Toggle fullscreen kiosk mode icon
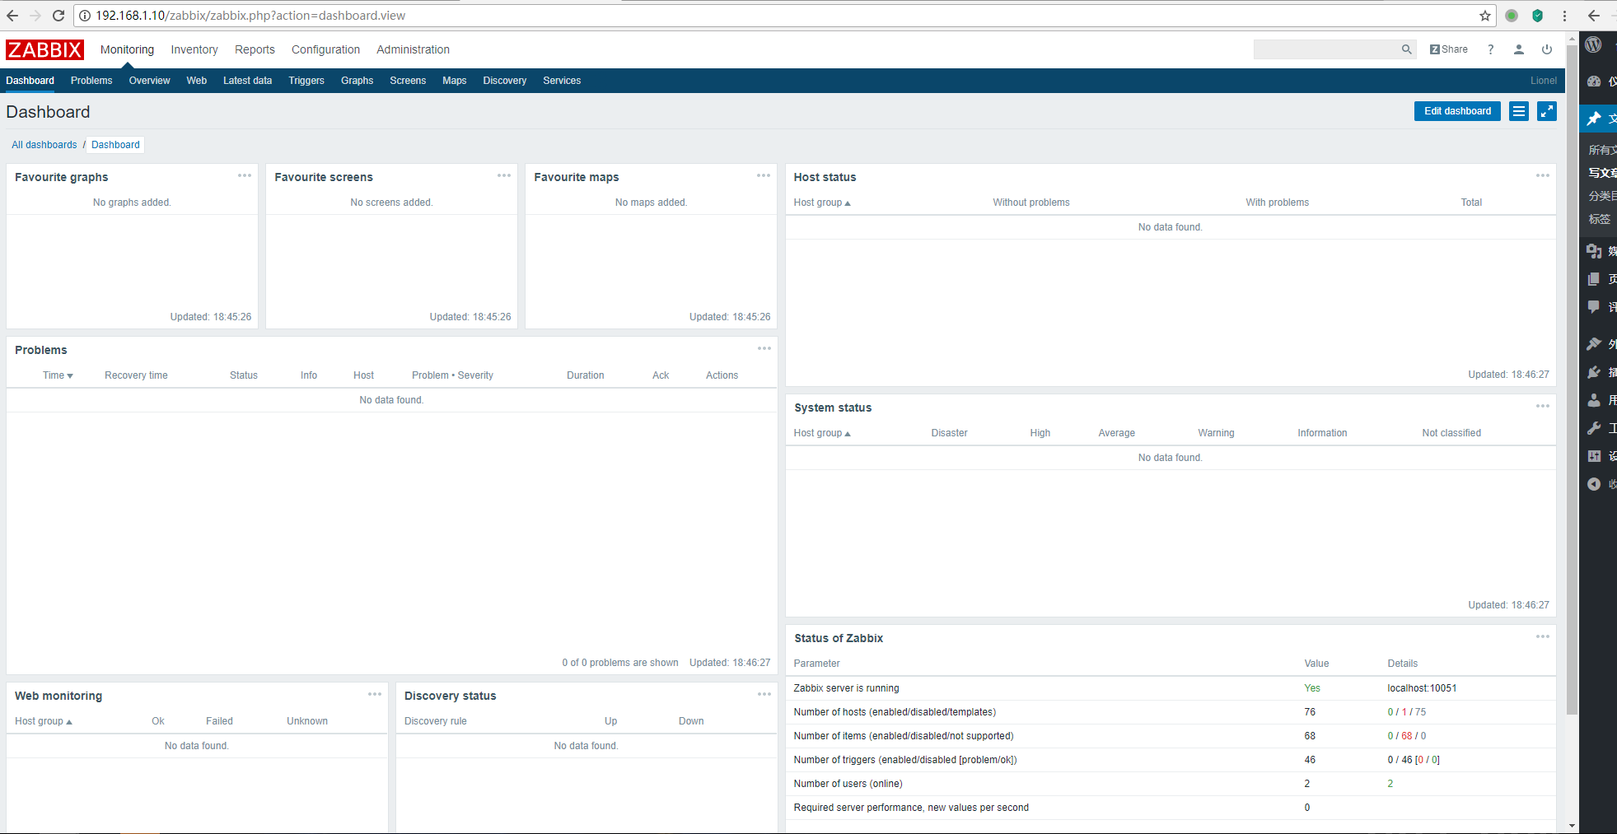This screenshot has height=834, width=1617. pyautogui.click(x=1547, y=111)
